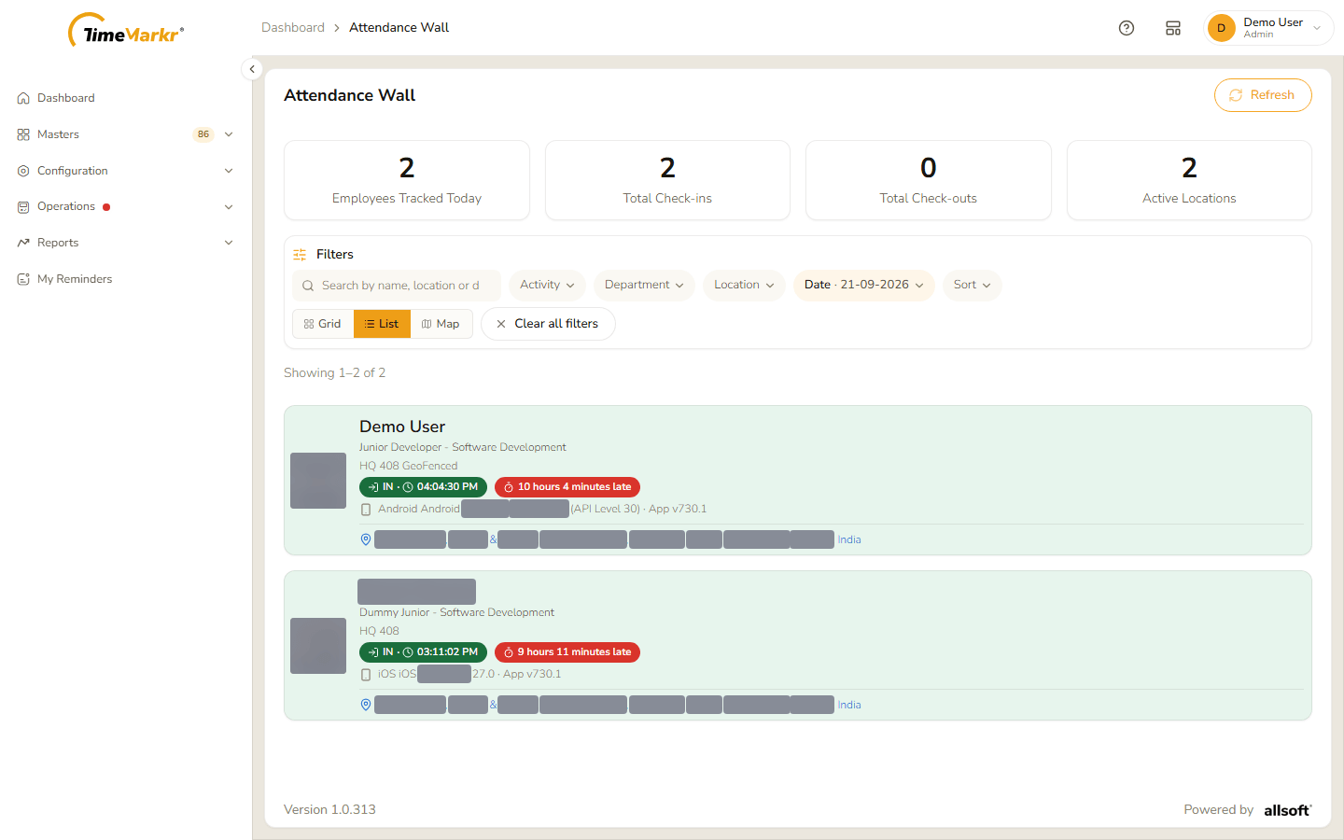Click the India link in Demo User card
Image resolution: width=1344 pixels, height=840 pixels.
(x=849, y=539)
